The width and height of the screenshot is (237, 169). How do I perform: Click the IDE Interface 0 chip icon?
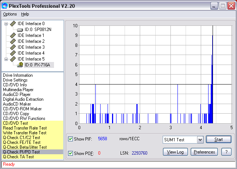pos(13,24)
